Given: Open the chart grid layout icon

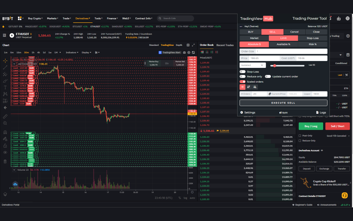Looking at the screenshot, I should pyautogui.click(x=188, y=45).
